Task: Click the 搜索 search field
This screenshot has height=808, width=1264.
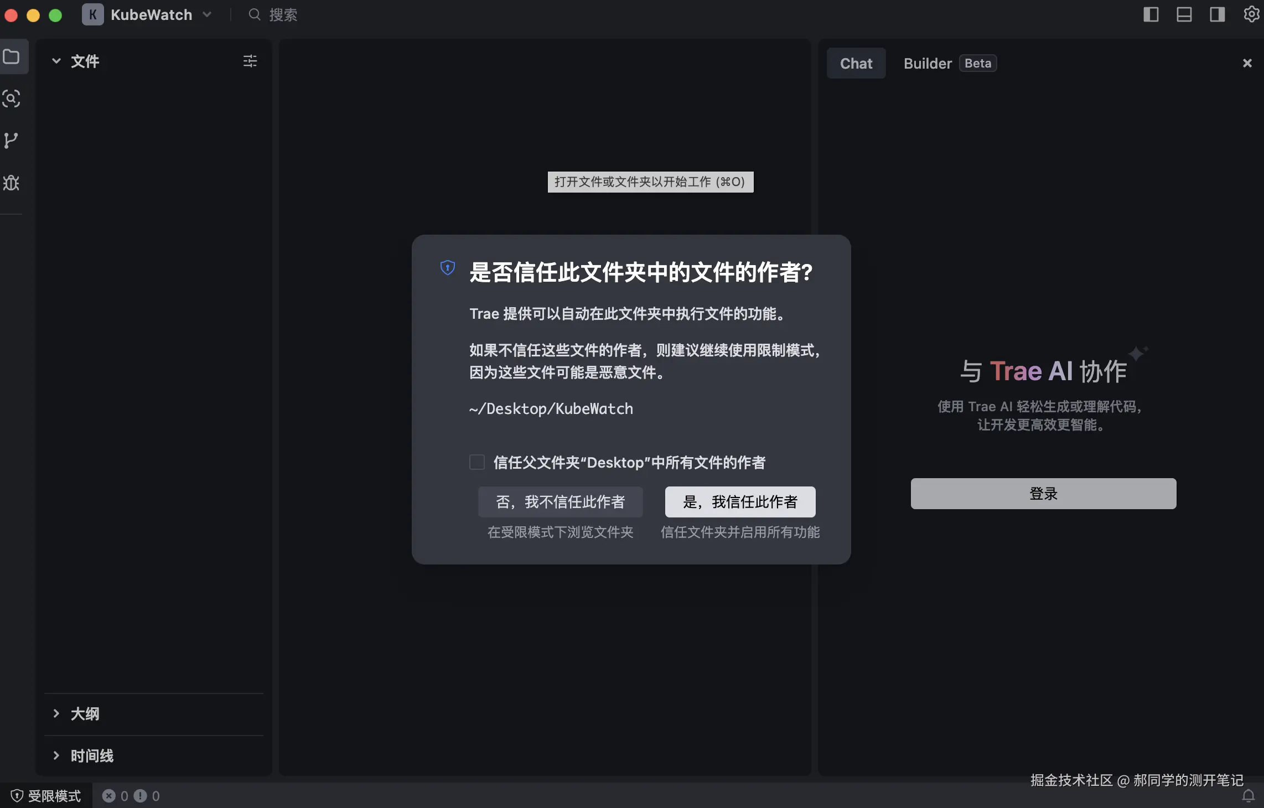Action: click(283, 15)
